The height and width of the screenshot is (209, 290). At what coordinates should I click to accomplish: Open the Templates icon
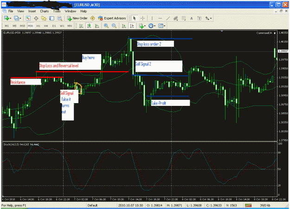pyautogui.click(x=161, y=26)
